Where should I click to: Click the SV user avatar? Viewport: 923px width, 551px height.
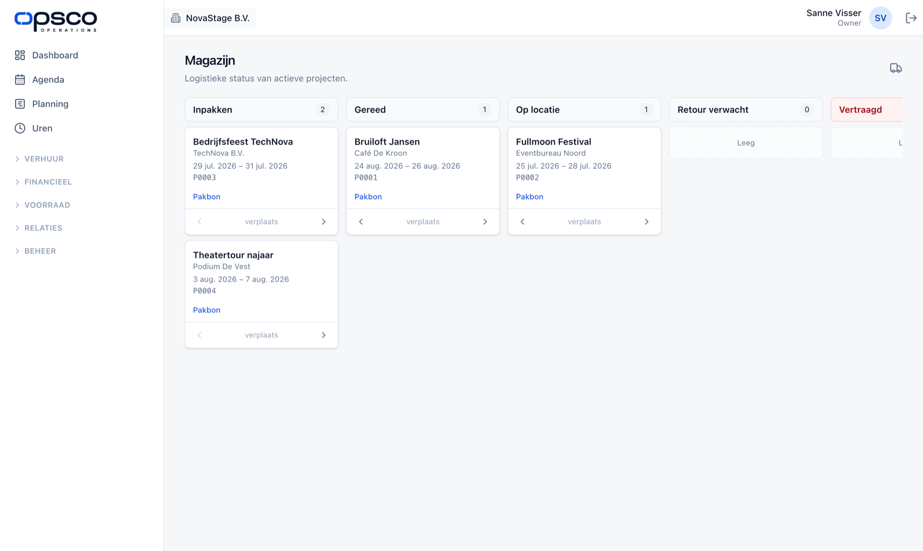click(880, 18)
